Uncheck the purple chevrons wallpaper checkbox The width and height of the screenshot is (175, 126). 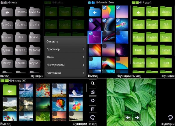tap(91, 20)
